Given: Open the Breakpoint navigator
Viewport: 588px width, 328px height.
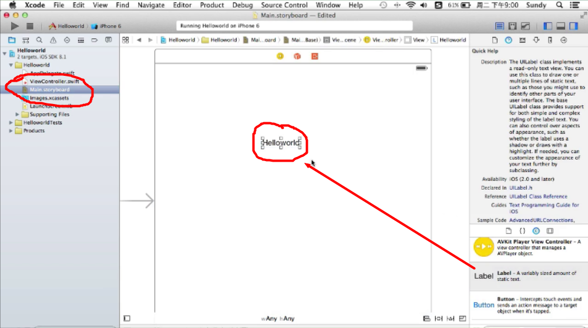Looking at the screenshot, I should [95, 40].
